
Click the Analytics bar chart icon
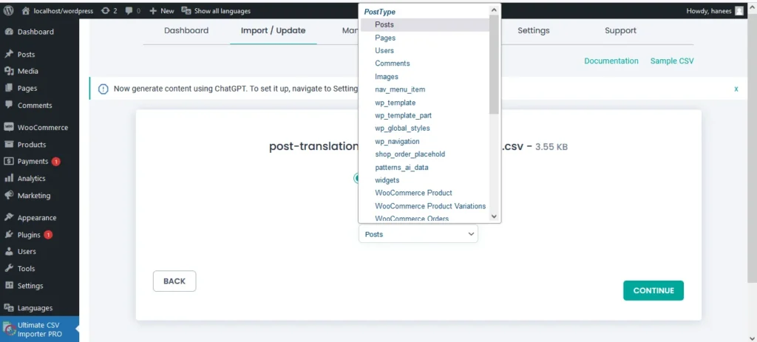(9, 179)
